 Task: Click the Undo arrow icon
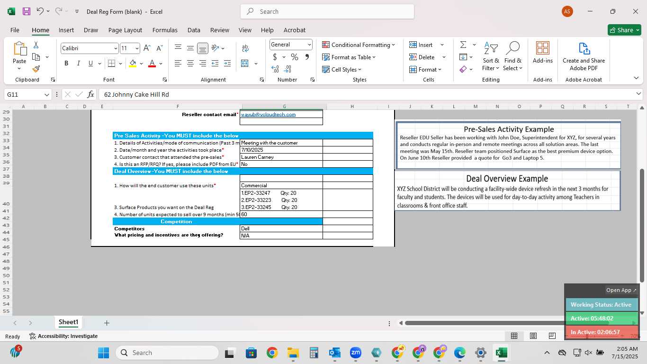click(40, 11)
